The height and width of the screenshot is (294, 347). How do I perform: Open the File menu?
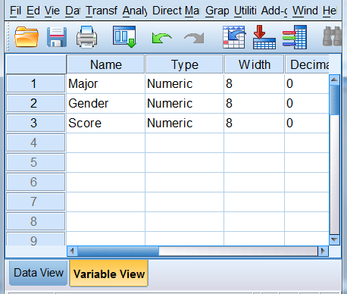click(15, 11)
